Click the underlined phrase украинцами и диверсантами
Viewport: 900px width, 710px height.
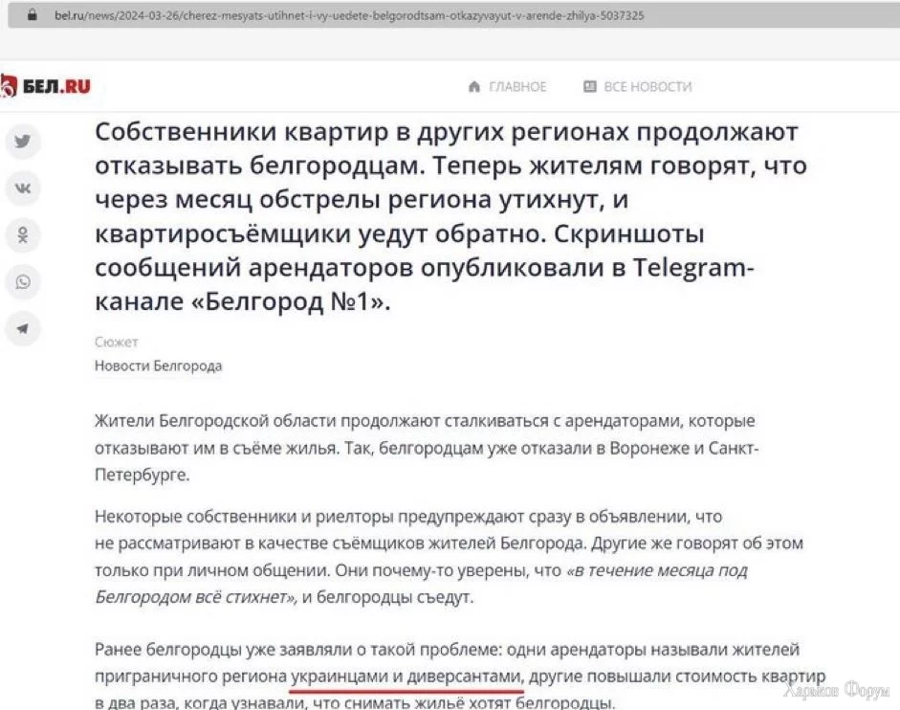[406, 677]
